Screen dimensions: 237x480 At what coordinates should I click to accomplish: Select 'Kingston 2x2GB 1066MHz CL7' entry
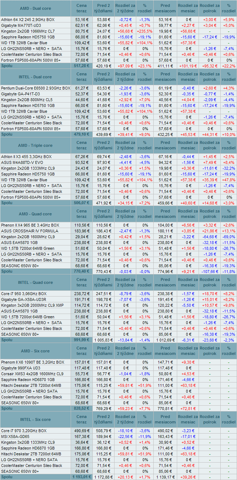[x=28, y=31]
